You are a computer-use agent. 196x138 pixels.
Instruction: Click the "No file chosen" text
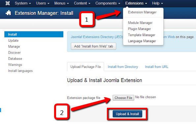pos(146,97)
